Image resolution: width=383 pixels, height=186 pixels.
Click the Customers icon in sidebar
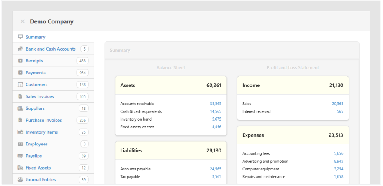(x=20, y=85)
